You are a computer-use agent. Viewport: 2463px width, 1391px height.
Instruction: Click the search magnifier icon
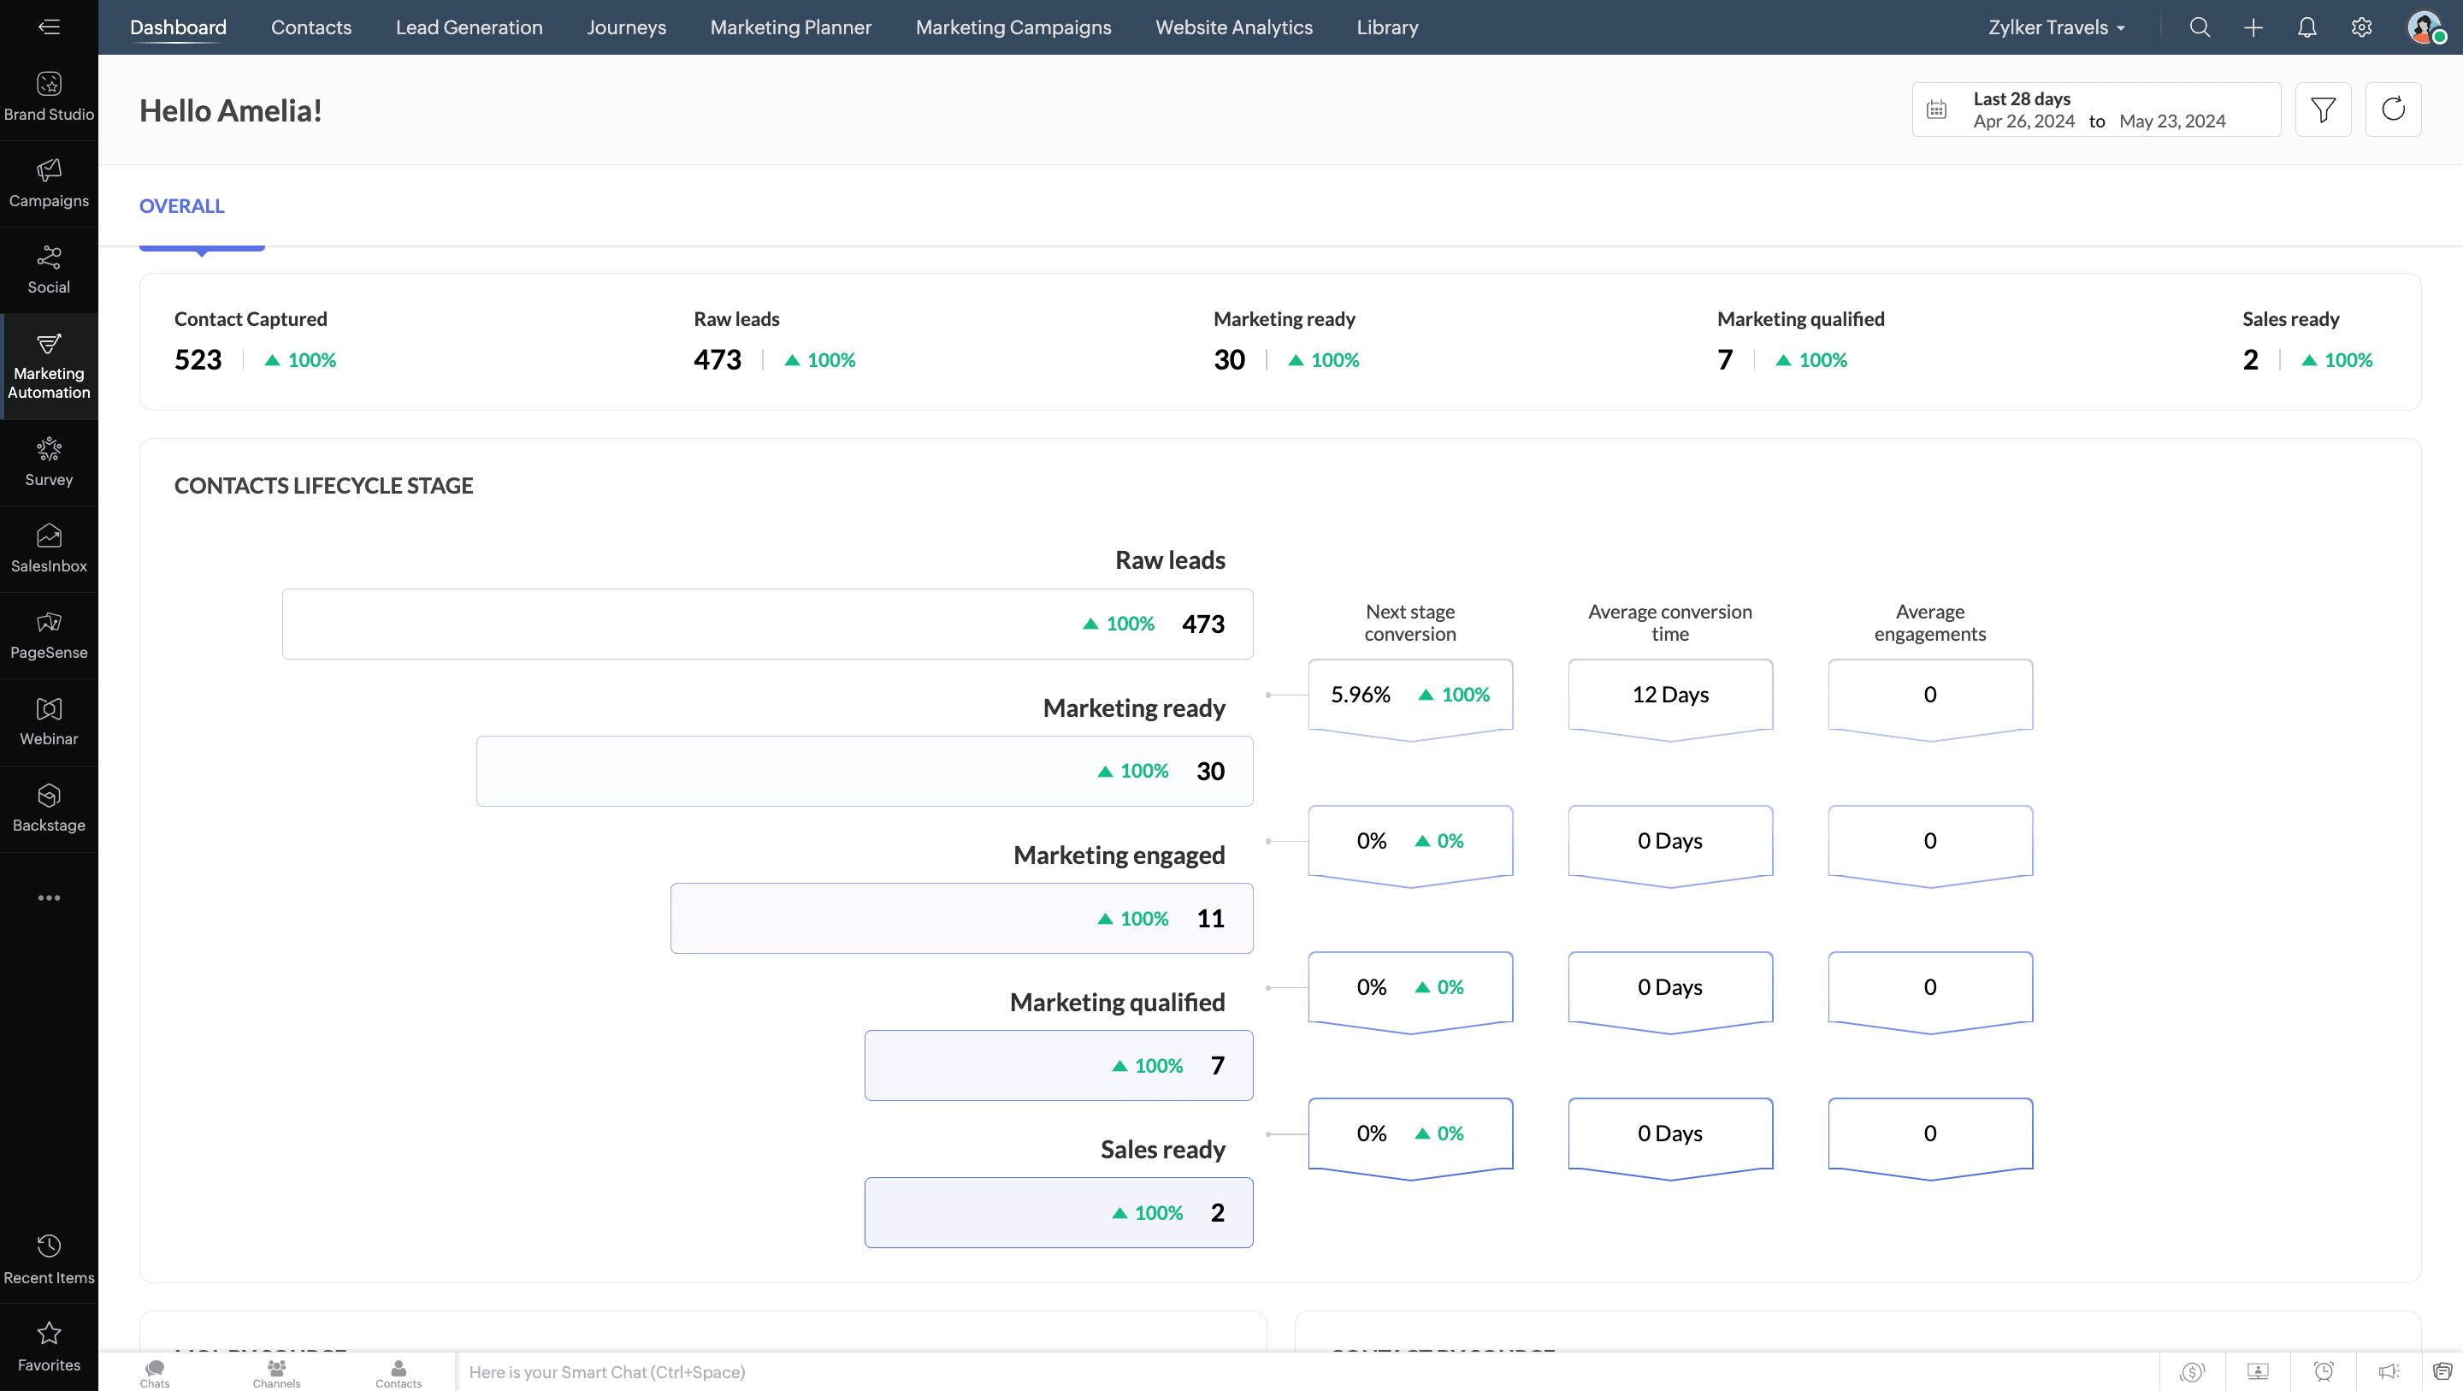[x=2199, y=27]
